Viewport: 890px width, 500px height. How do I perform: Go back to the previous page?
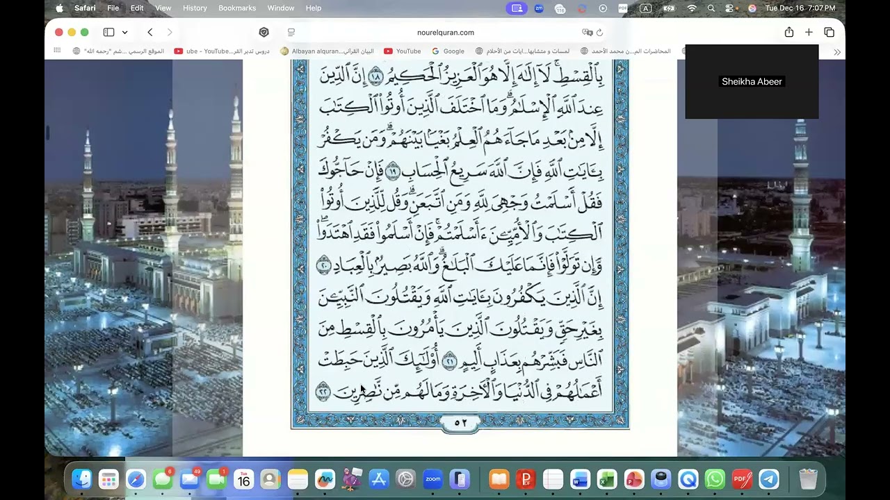[149, 32]
